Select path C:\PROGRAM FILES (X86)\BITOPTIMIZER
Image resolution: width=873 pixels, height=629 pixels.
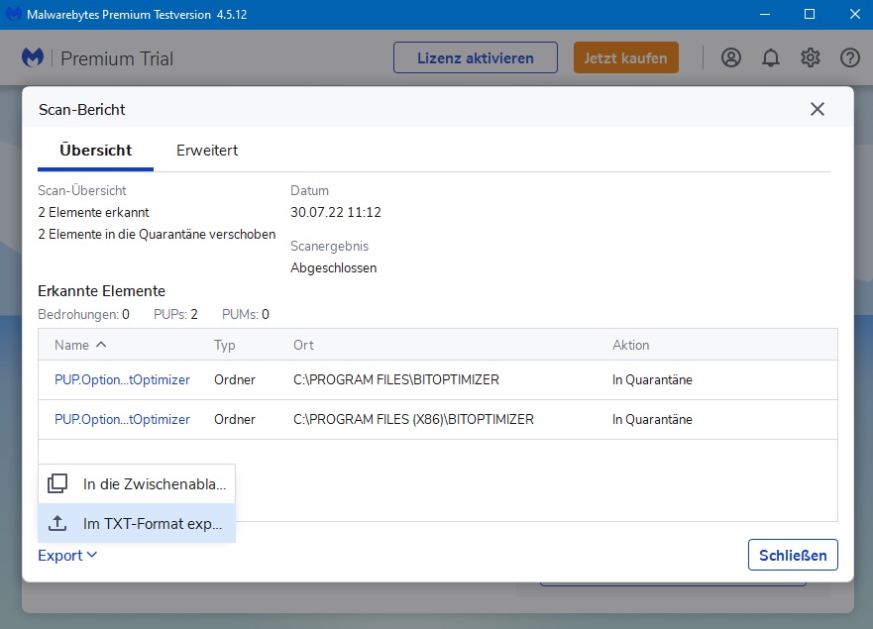413,419
